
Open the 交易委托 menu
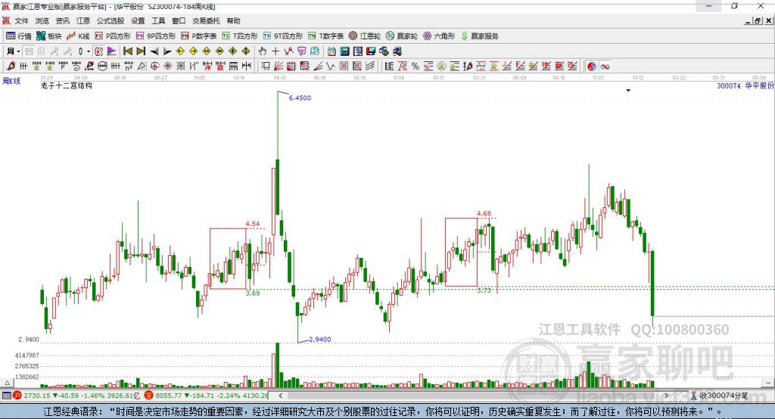[x=206, y=20]
